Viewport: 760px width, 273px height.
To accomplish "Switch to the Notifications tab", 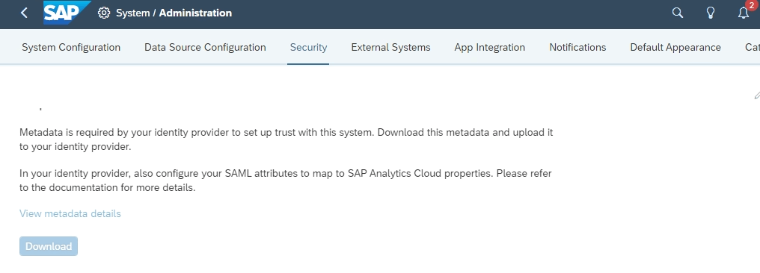I will point(577,47).
